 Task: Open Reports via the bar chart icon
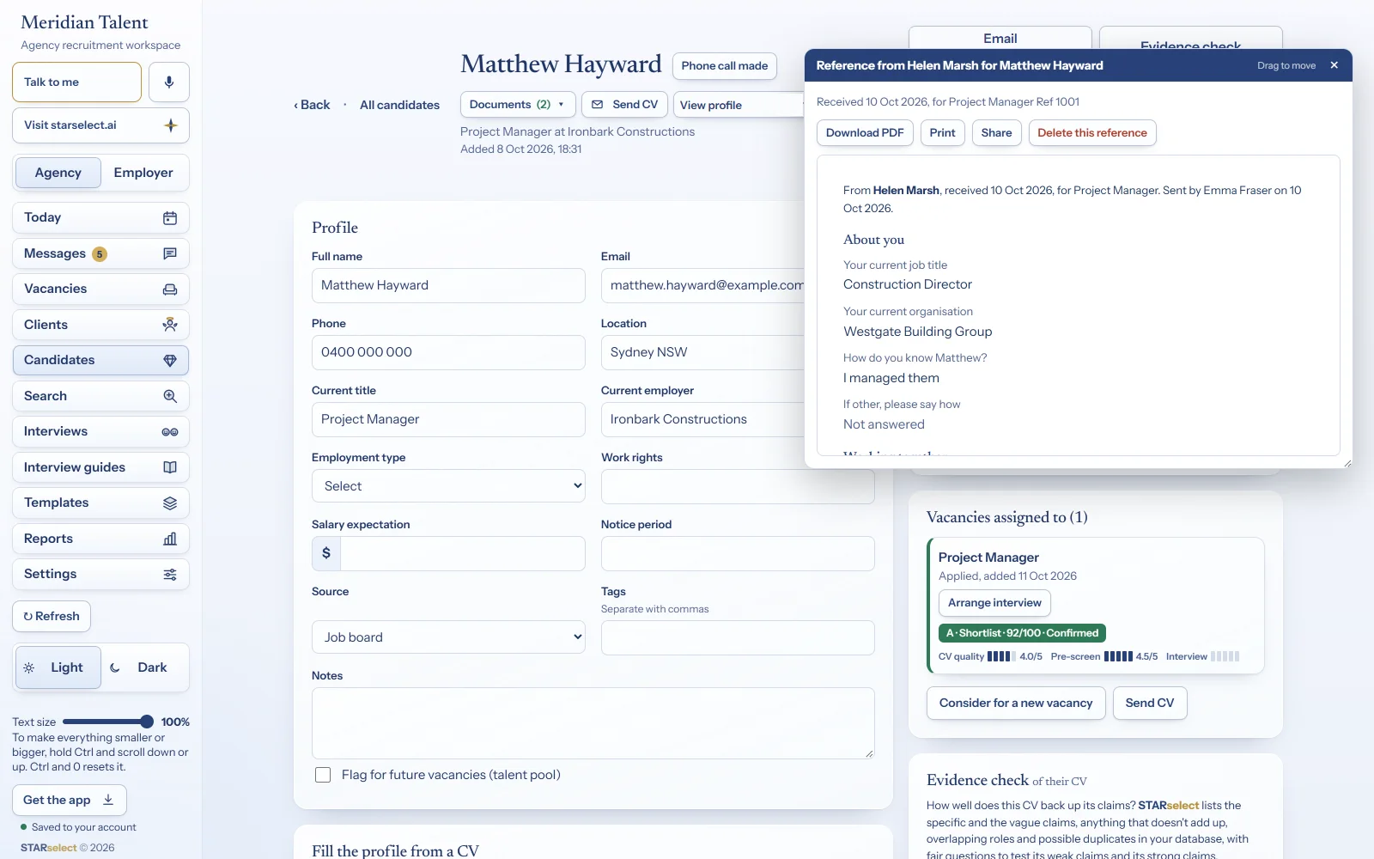point(170,539)
